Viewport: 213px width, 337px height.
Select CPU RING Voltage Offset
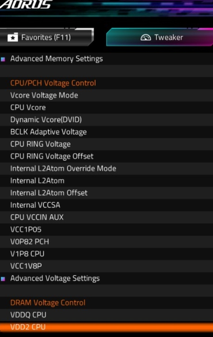click(x=52, y=156)
